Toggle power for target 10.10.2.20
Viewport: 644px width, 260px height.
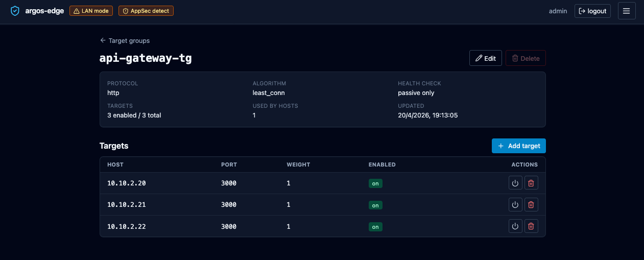(x=515, y=183)
